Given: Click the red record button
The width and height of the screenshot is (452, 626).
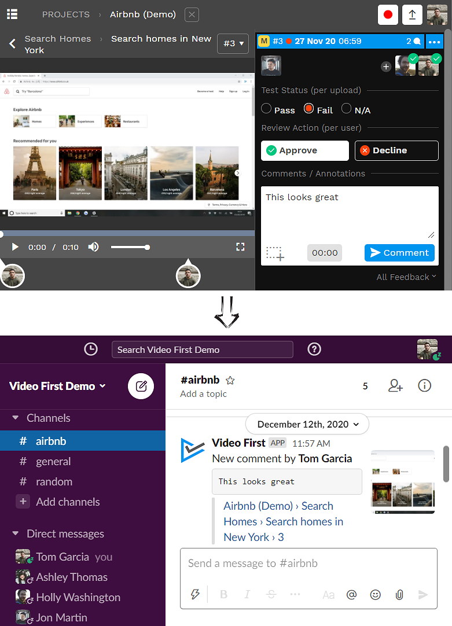Looking at the screenshot, I should [388, 15].
